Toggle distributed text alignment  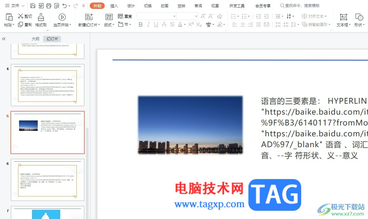(266, 24)
